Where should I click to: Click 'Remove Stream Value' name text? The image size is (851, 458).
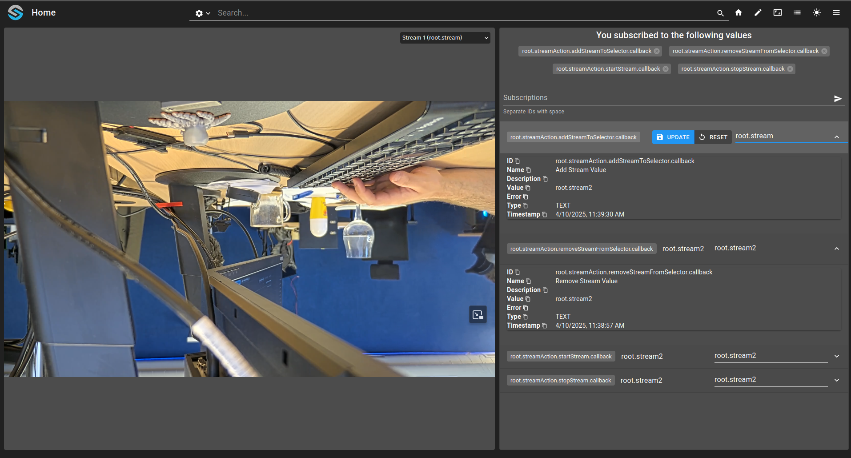click(x=586, y=281)
